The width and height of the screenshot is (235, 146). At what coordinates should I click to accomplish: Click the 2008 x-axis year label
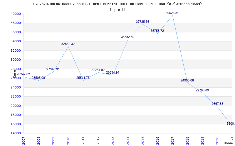click(x=38, y=141)
